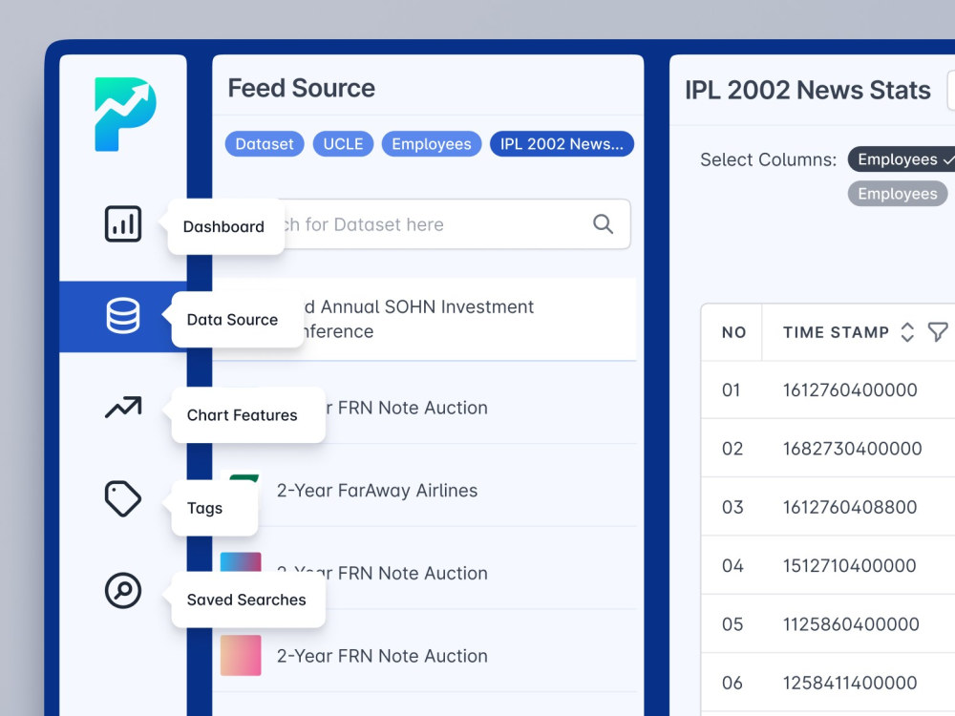
Task: Sort by Time Stamp arrows icon
Action: coord(907,332)
